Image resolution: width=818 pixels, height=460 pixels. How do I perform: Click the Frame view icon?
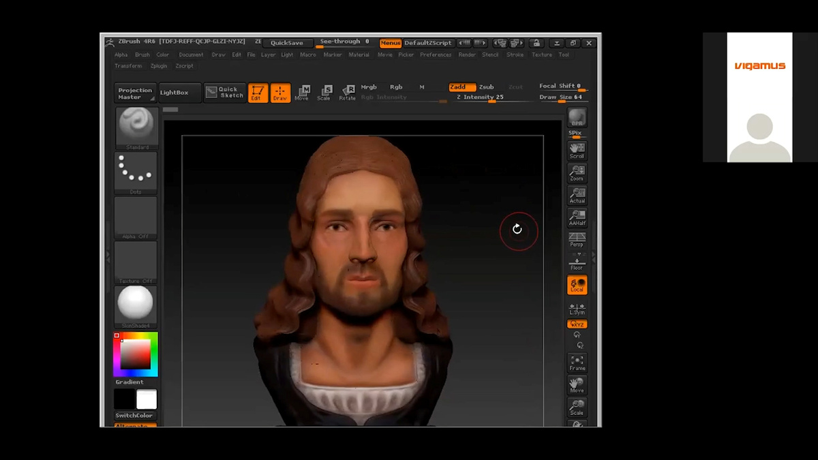click(577, 363)
